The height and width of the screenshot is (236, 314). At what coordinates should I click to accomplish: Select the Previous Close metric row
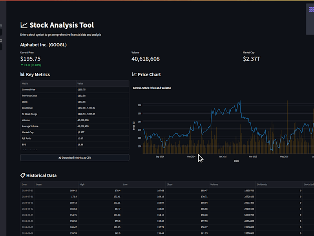(x=75, y=96)
